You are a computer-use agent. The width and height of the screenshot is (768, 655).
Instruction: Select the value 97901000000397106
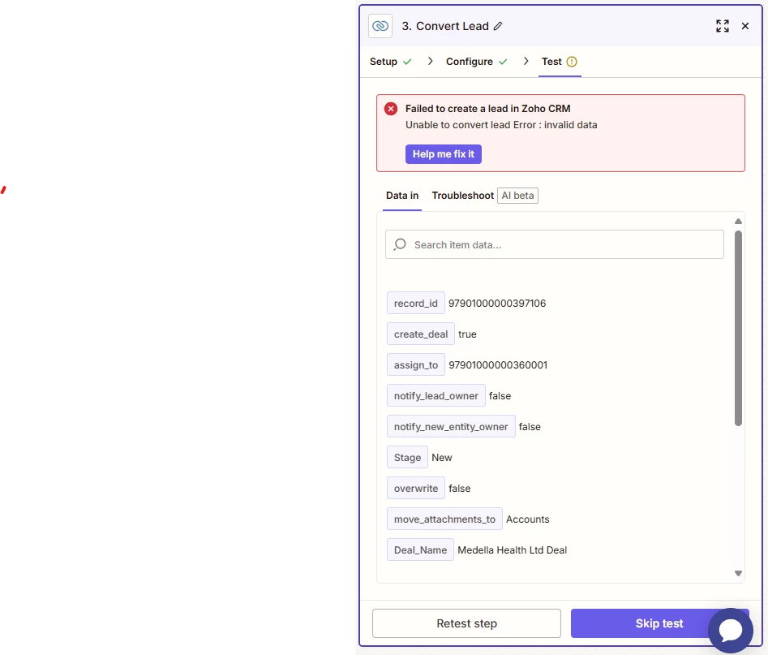coord(496,303)
